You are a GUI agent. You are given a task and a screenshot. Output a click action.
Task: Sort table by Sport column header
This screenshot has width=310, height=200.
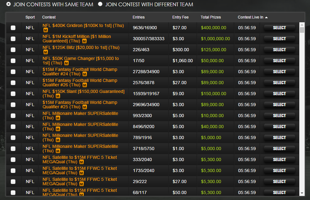[x=30, y=17]
